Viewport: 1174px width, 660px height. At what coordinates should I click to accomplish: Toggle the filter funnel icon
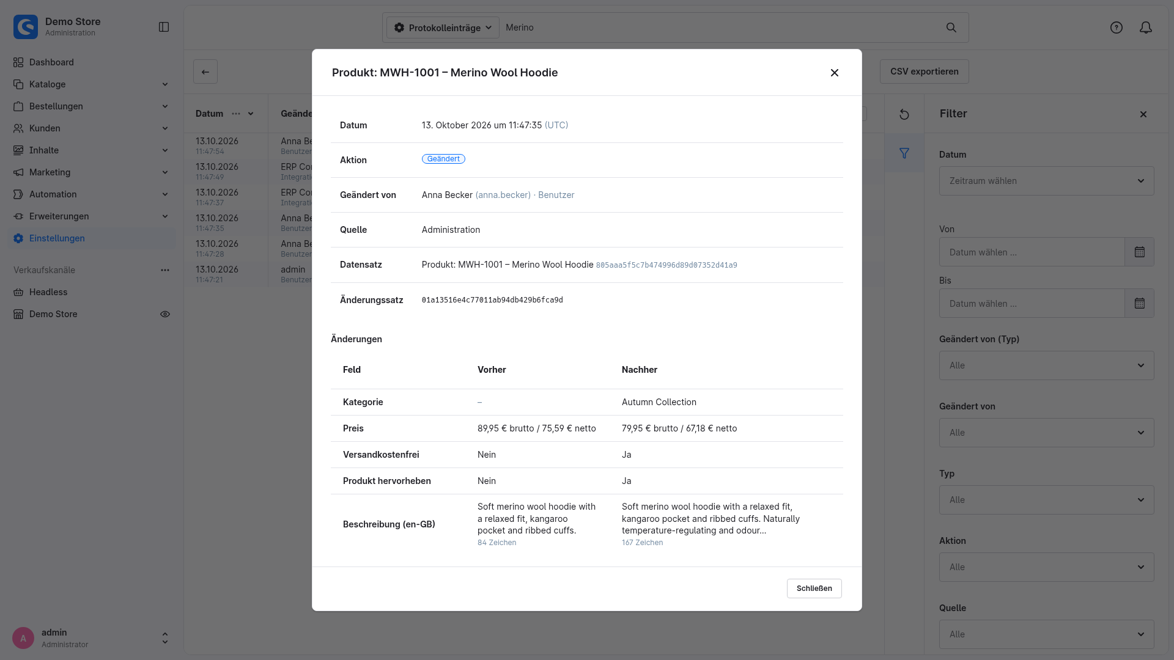(x=904, y=153)
